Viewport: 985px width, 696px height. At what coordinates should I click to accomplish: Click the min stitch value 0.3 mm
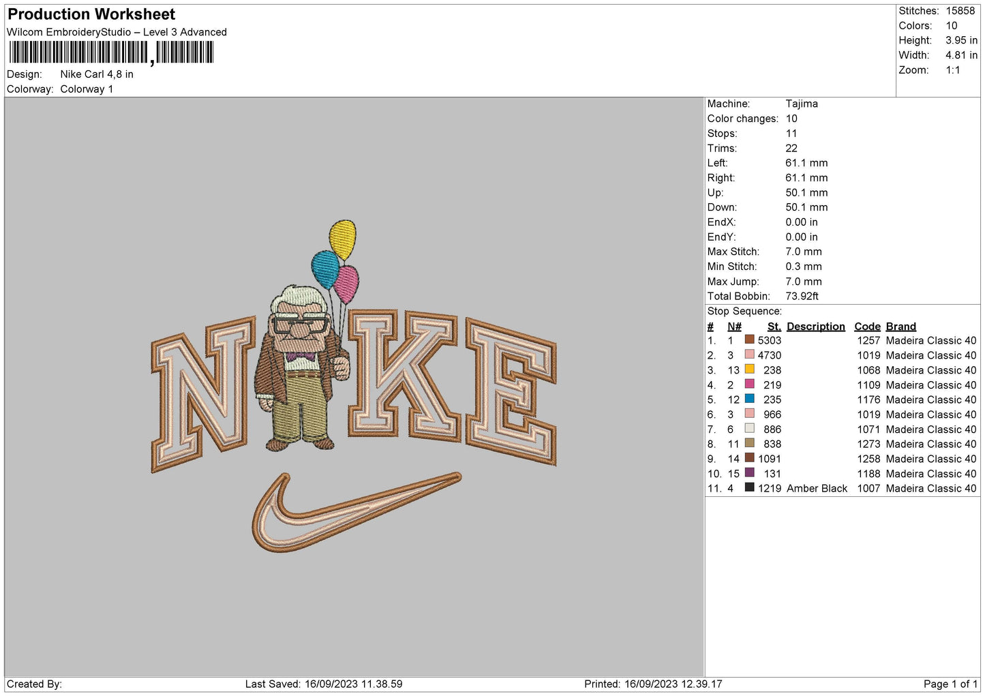click(x=804, y=267)
